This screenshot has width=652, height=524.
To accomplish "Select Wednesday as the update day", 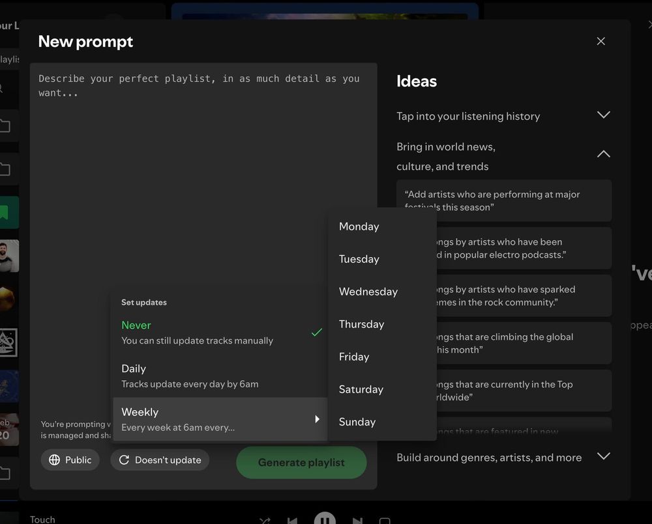I will click(x=368, y=292).
